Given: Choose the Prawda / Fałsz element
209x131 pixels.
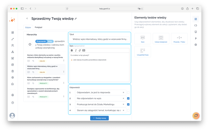Looking at the screenshot, I should tap(179, 38).
